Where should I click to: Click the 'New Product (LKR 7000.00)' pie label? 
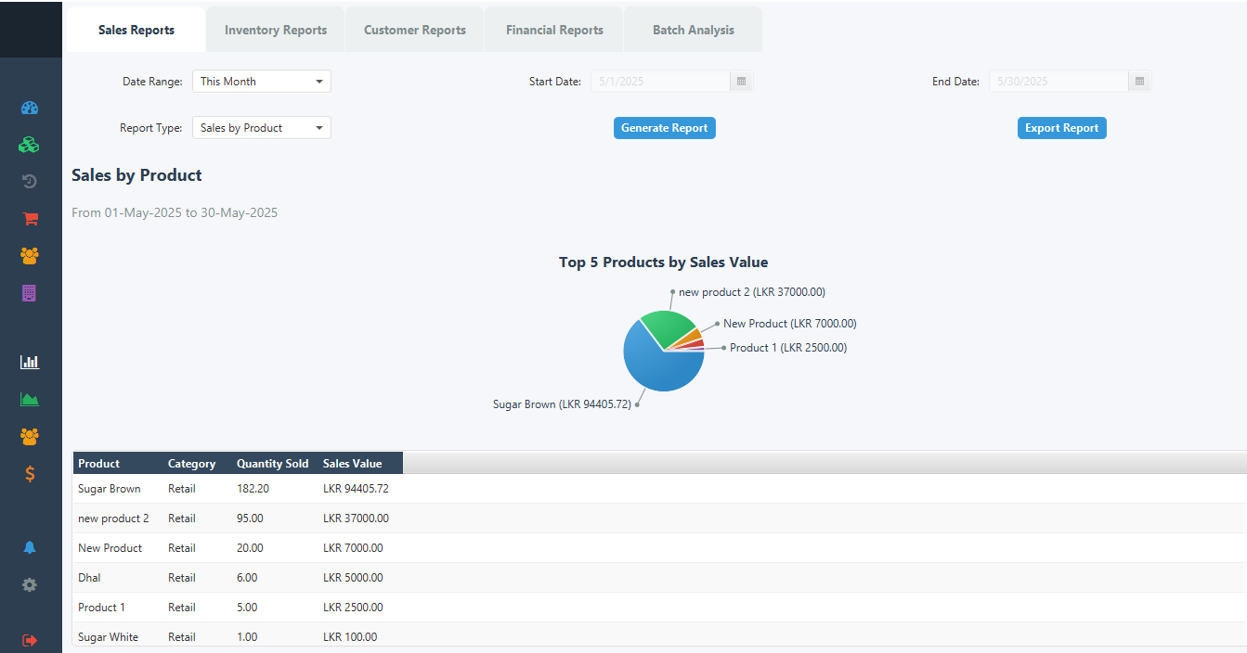[x=790, y=324]
